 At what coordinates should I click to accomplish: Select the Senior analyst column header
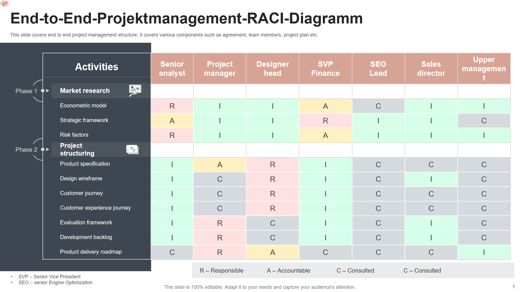pos(172,69)
